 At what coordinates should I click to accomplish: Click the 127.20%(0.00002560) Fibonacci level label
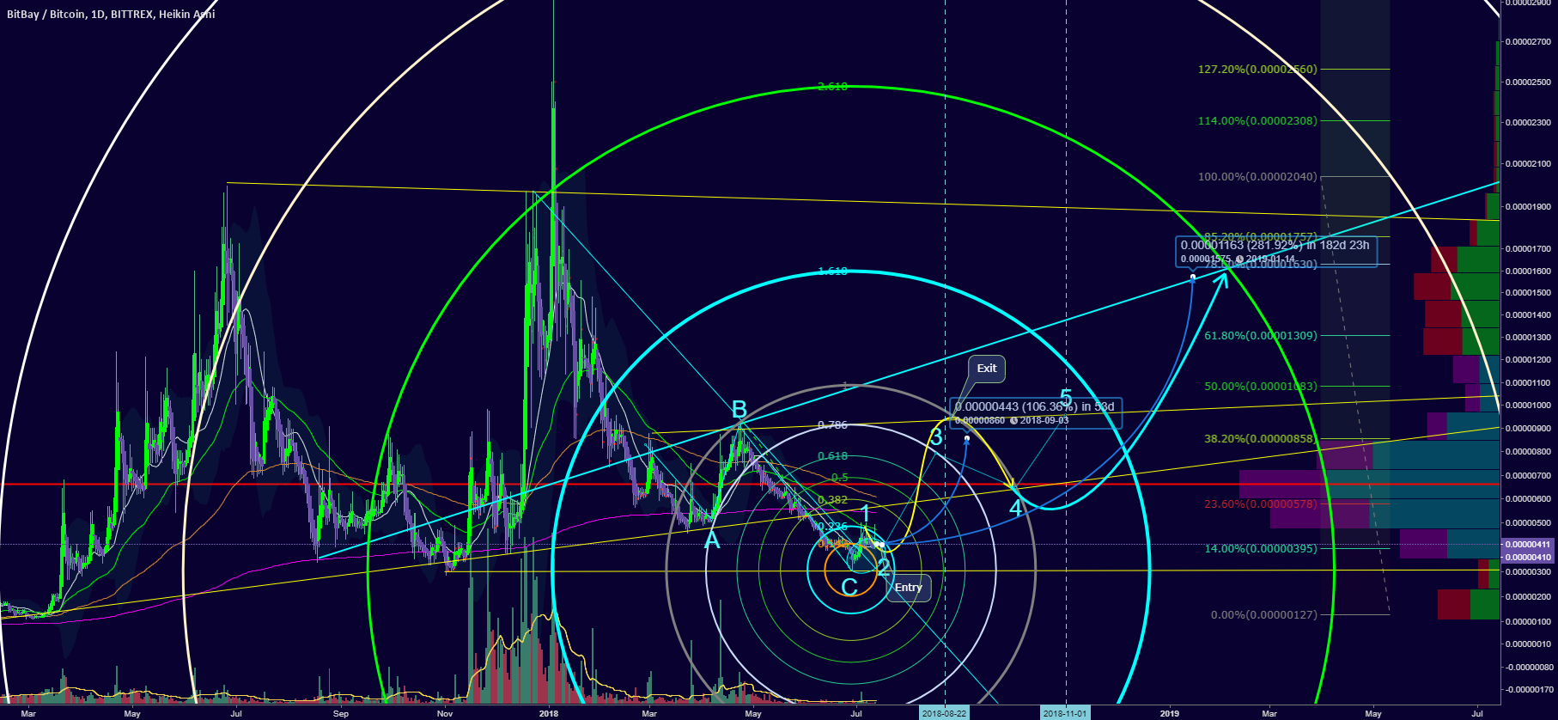coord(1257,69)
